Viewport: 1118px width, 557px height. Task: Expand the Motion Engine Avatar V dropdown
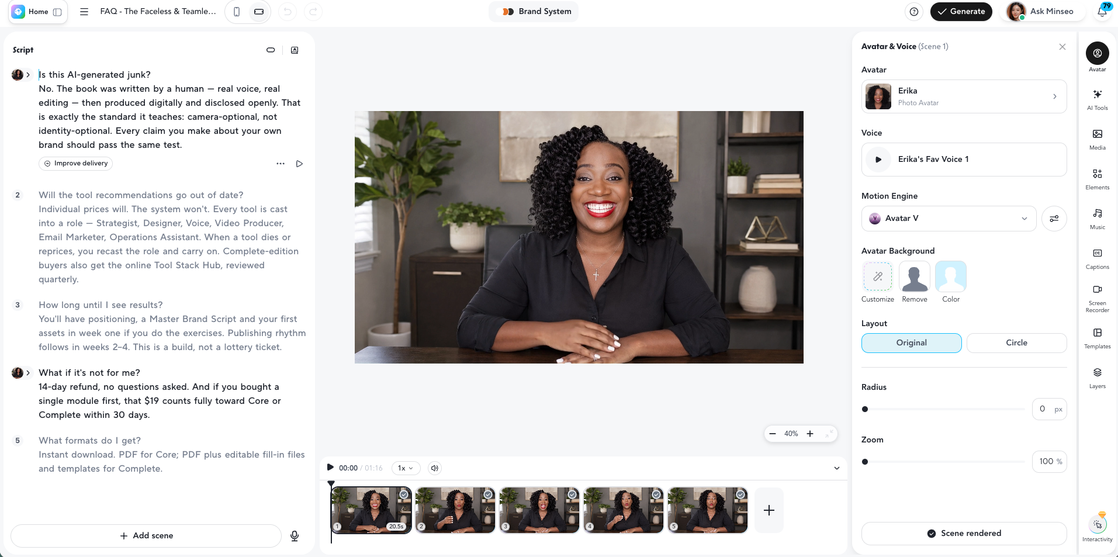pos(949,219)
